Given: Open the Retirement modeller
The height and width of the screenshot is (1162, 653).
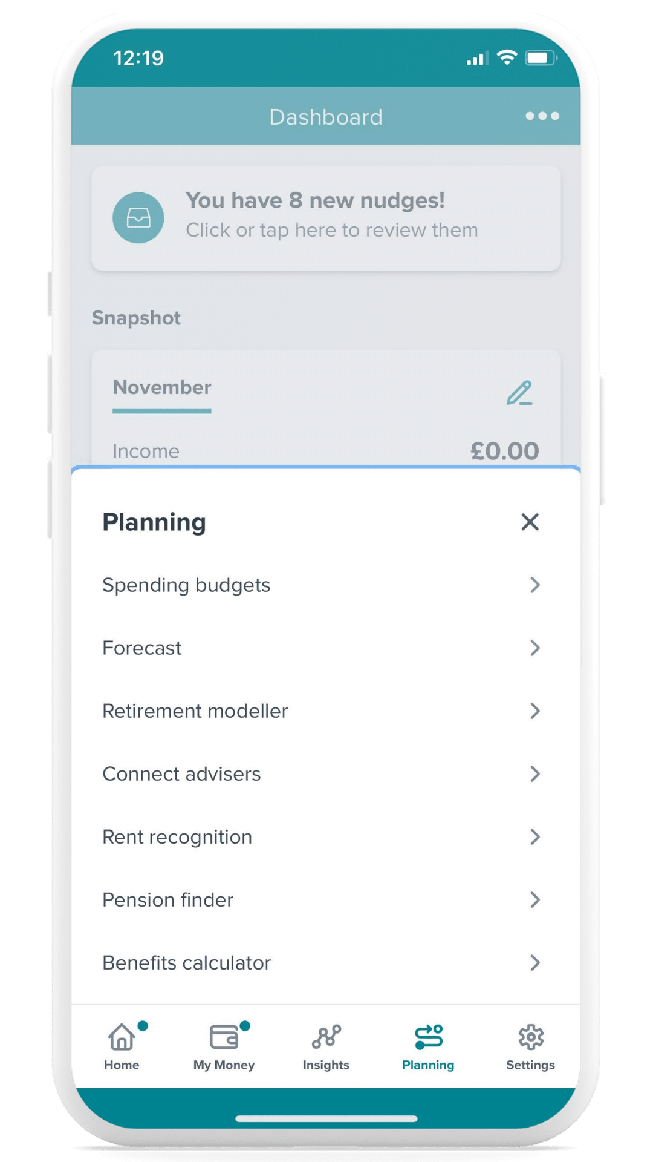Looking at the screenshot, I should tap(195, 711).
